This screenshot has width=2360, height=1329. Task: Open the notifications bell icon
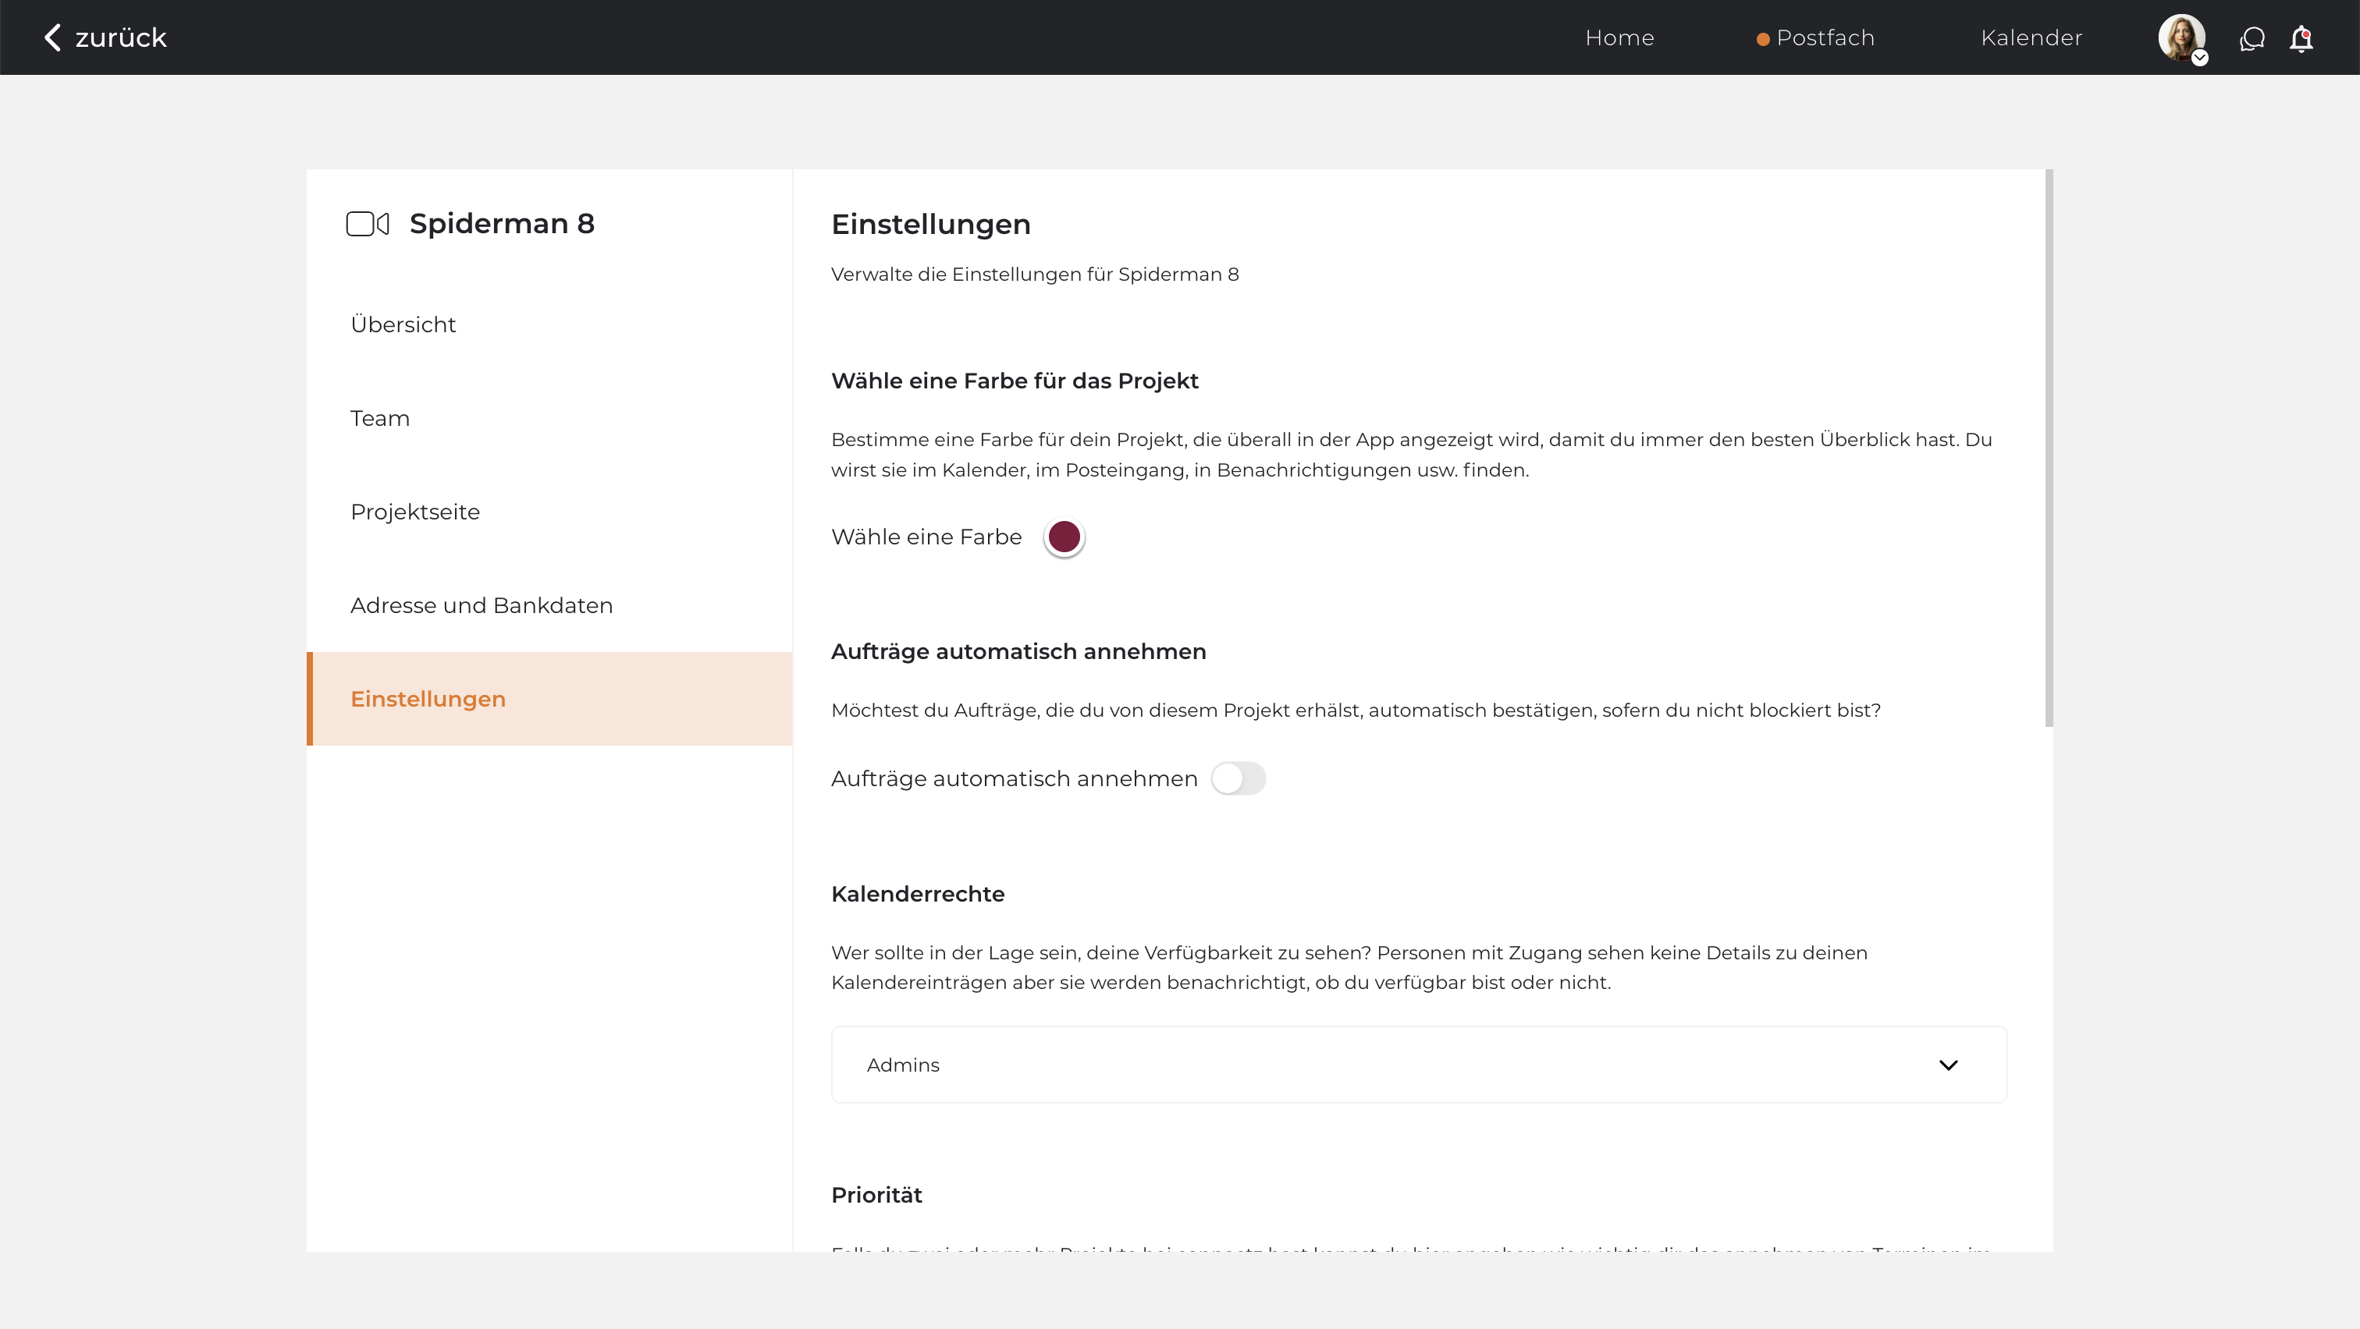point(2301,38)
